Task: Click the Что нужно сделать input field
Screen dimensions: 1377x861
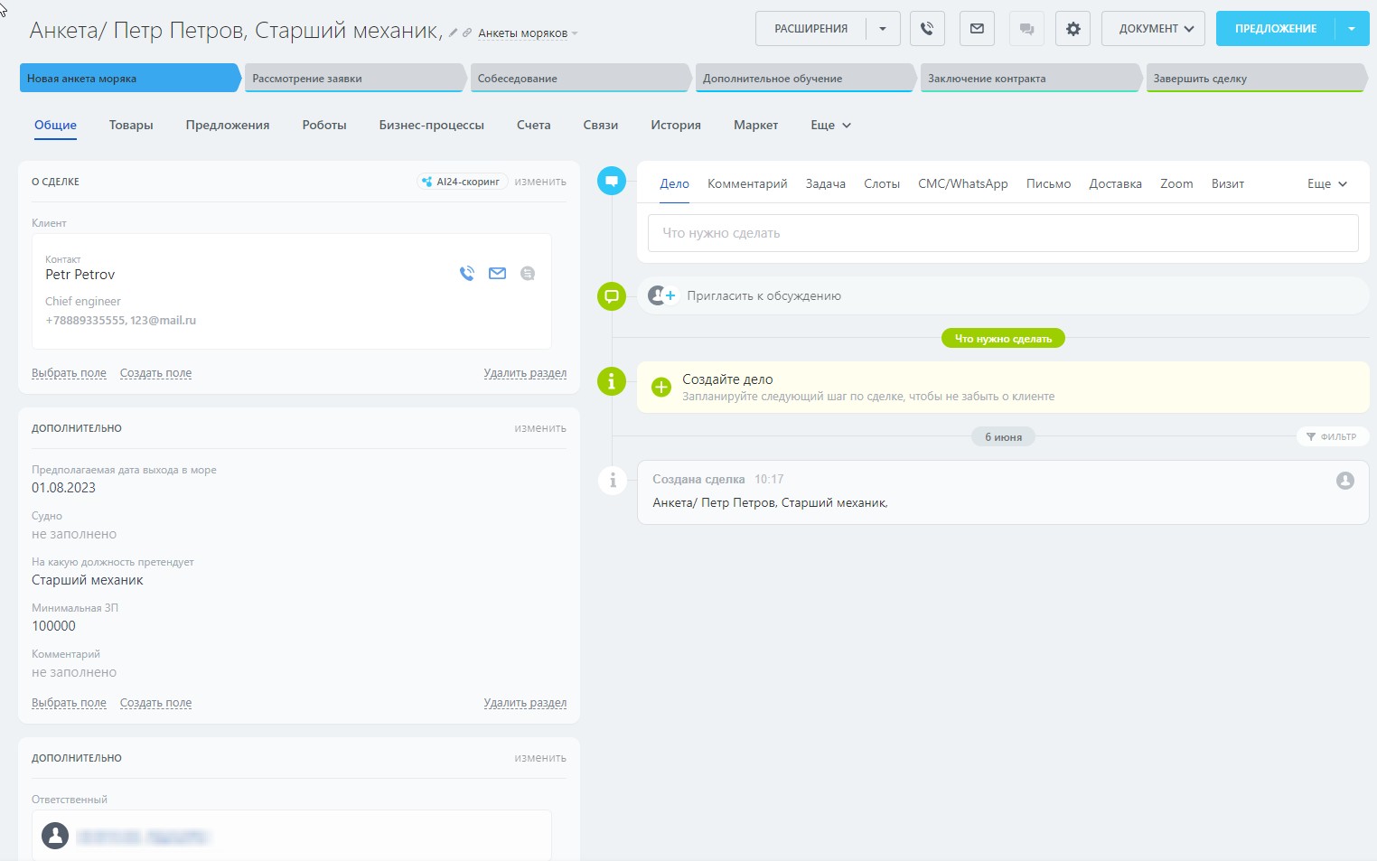Action: (x=1002, y=233)
